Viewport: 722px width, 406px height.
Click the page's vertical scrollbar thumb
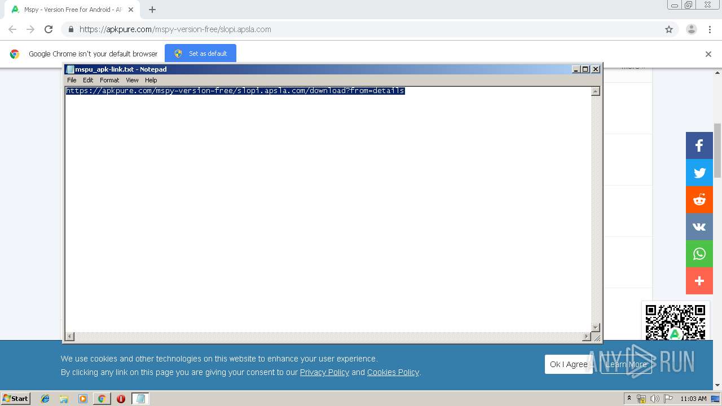[717, 151]
